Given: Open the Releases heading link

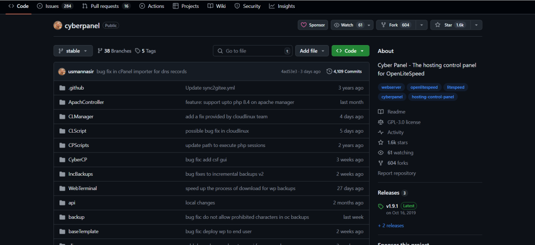Looking at the screenshot, I should point(393,193).
